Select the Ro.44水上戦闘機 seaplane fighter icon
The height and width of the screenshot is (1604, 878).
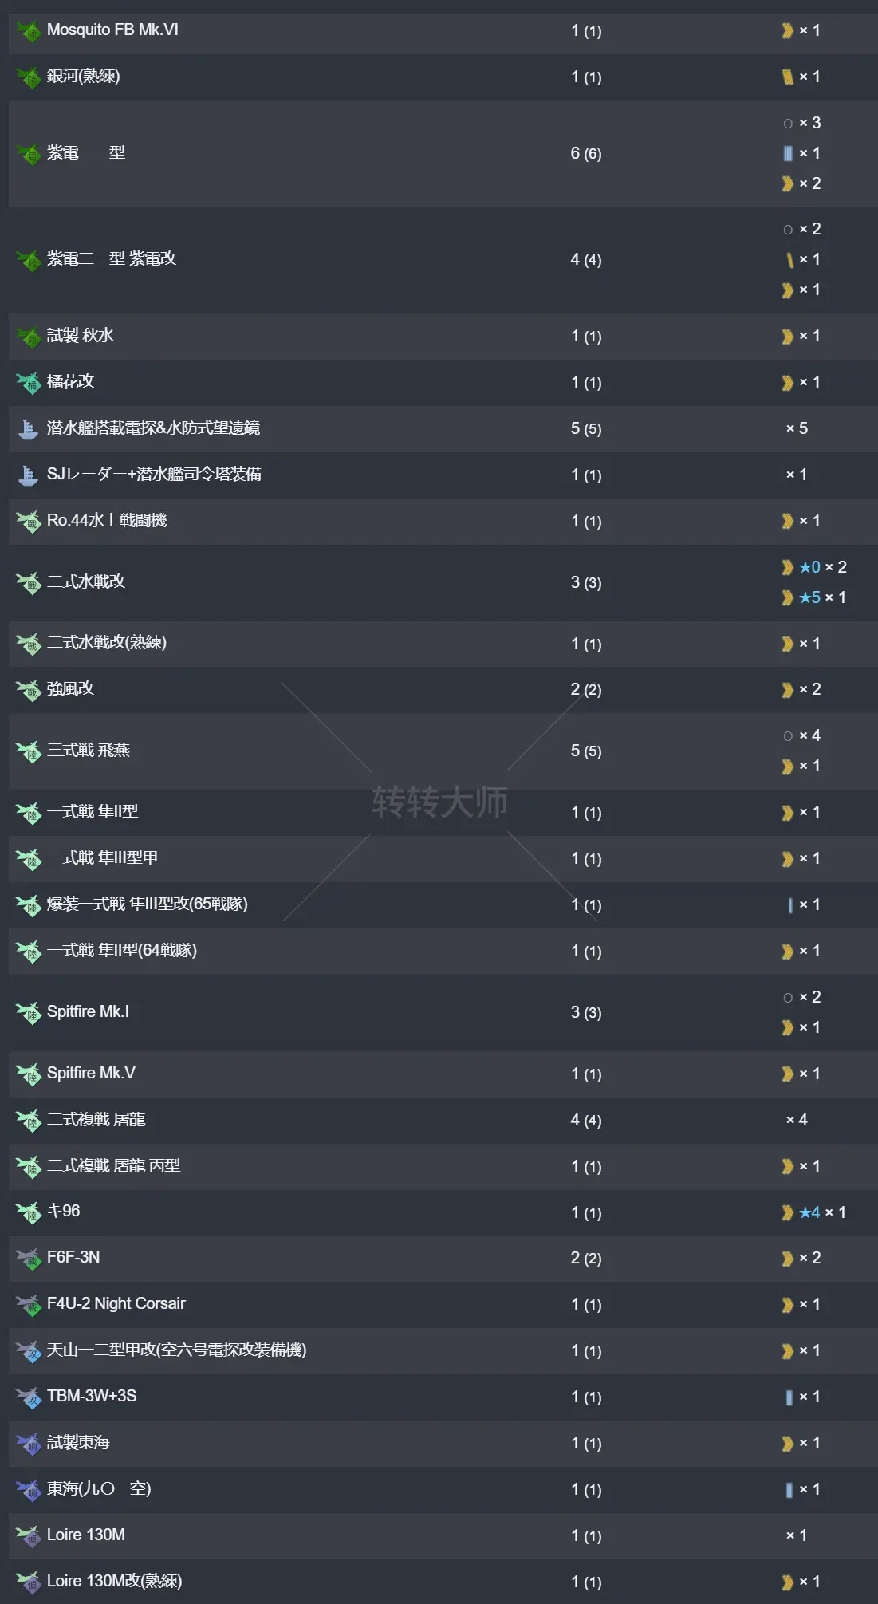point(26,521)
